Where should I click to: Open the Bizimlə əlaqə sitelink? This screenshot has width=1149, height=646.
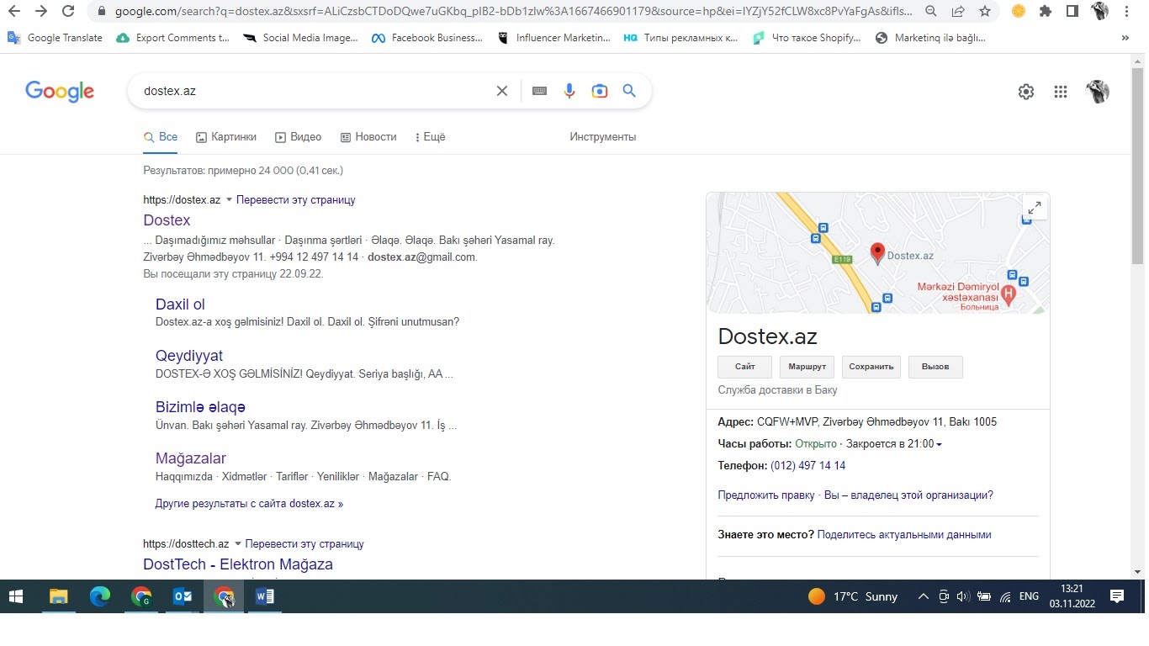(200, 407)
